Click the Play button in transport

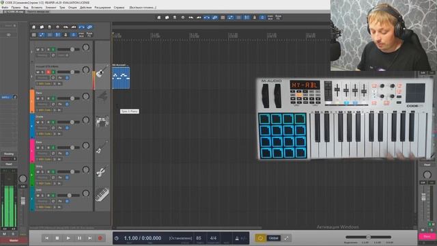pyautogui.click(x=68, y=238)
